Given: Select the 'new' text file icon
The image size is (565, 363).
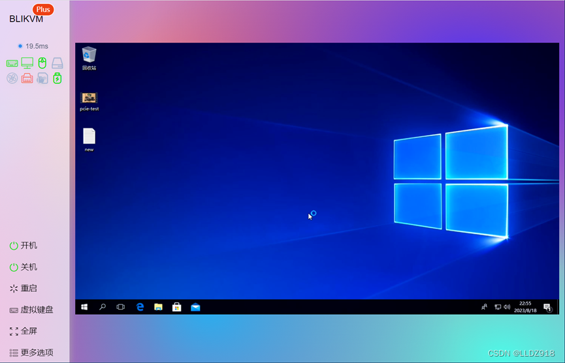Looking at the screenshot, I should tap(89, 140).
